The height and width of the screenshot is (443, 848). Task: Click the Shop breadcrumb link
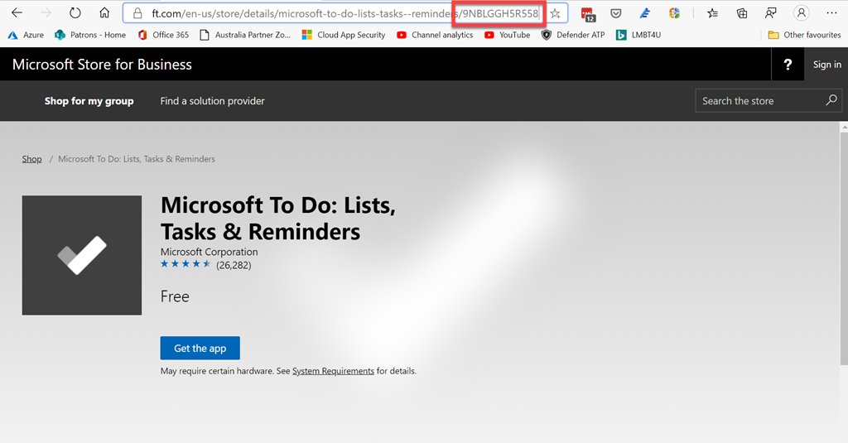(x=31, y=159)
